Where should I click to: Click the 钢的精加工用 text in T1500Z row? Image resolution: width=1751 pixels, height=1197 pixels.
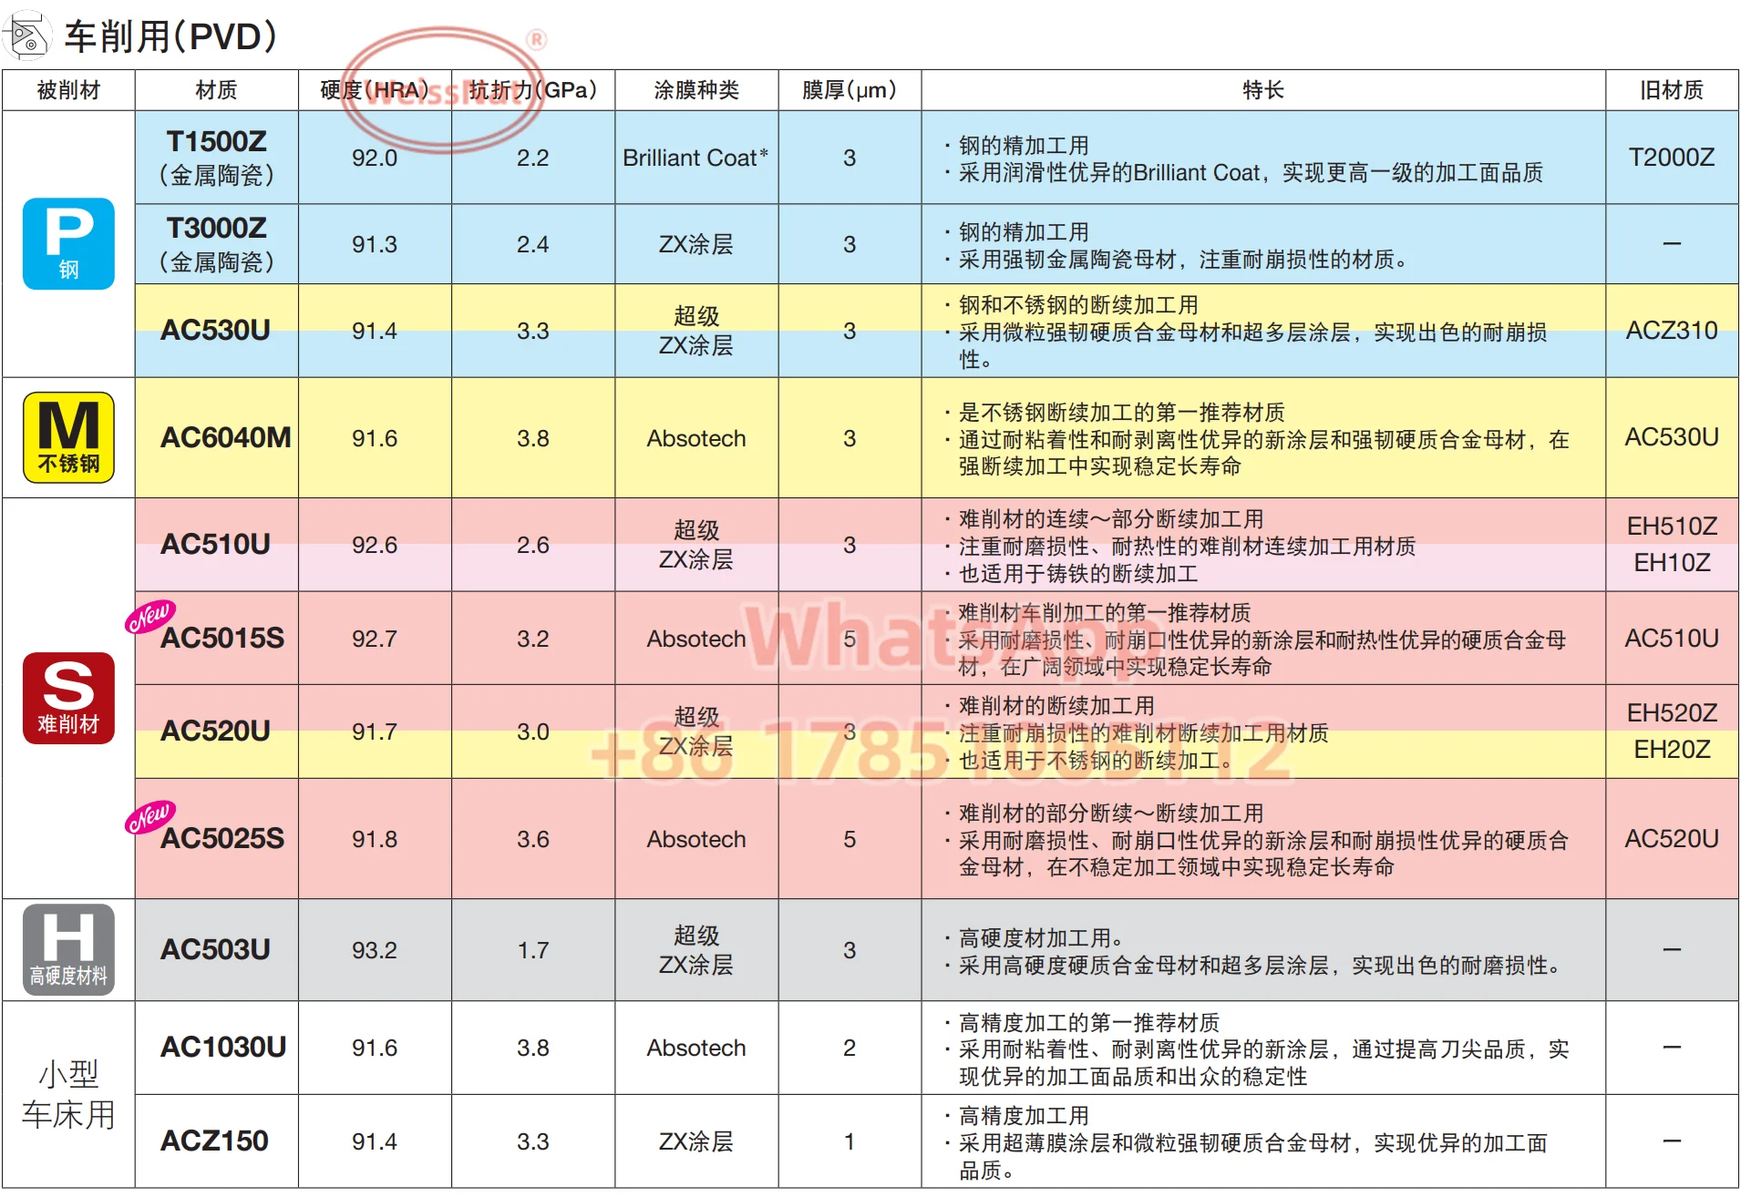tap(1024, 145)
